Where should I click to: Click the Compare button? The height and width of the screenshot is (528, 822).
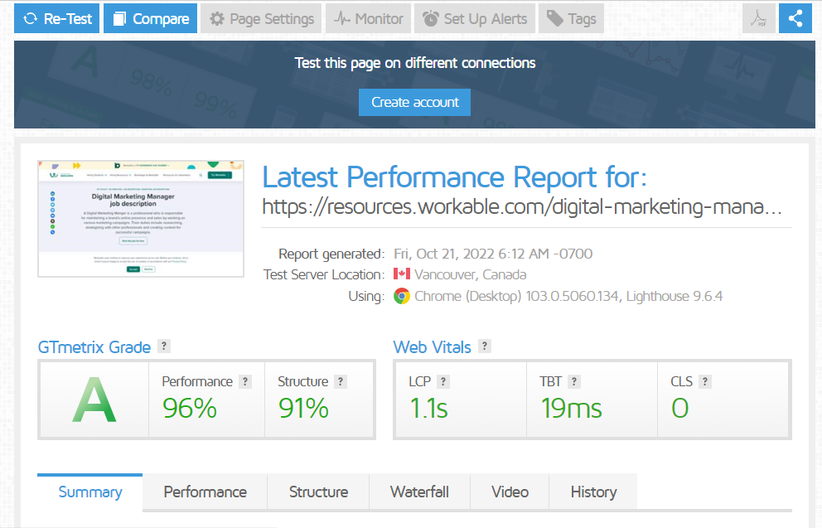pyautogui.click(x=150, y=18)
